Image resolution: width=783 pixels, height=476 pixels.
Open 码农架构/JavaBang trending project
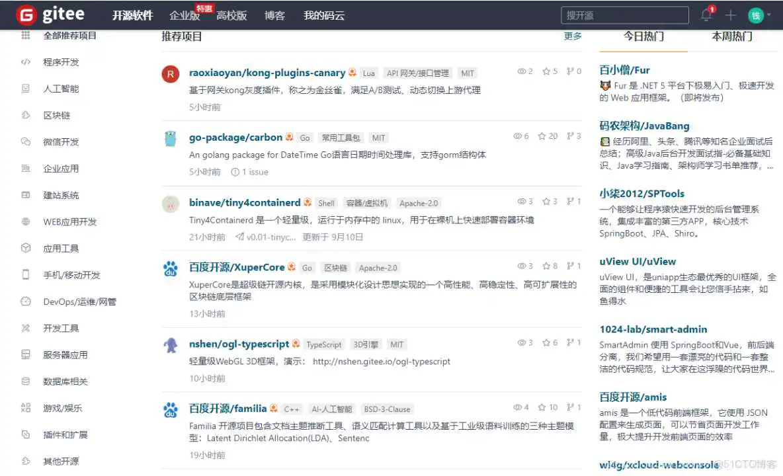(x=644, y=126)
